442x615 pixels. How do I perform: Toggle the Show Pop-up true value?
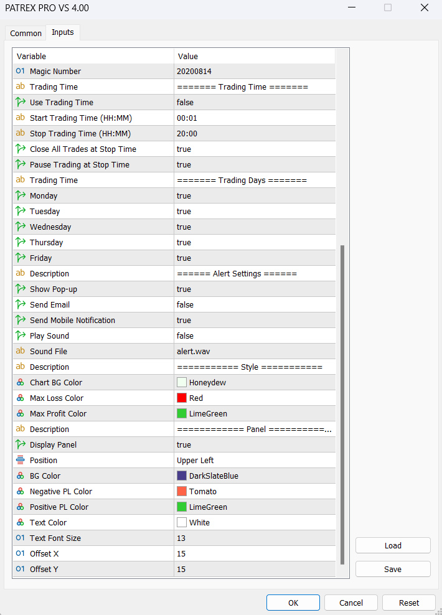coord(255,289)
